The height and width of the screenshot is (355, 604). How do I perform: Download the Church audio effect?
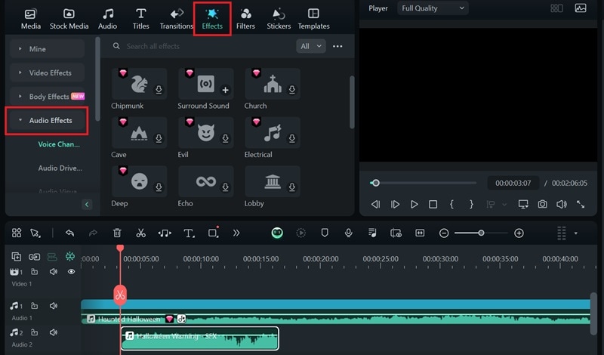coord(292,90)
